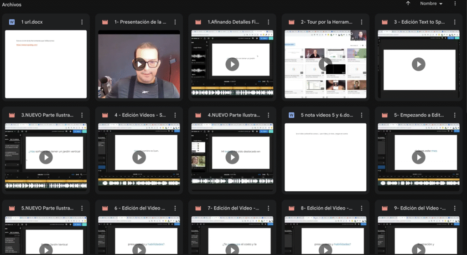Select the 5.NUEVO Parte Ilustra file title
This screenshot has width=467, height=255.
[47, 208]
